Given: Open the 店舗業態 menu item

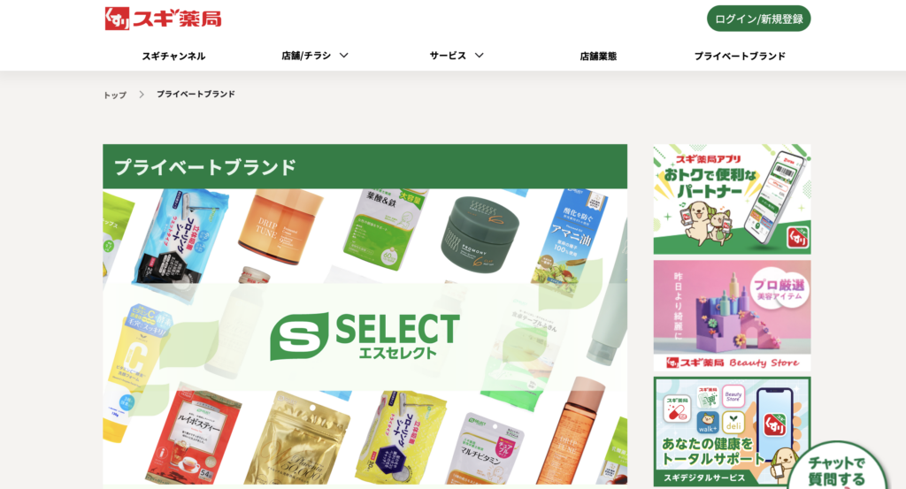Looking at the screenshot, I should (598, 56).
